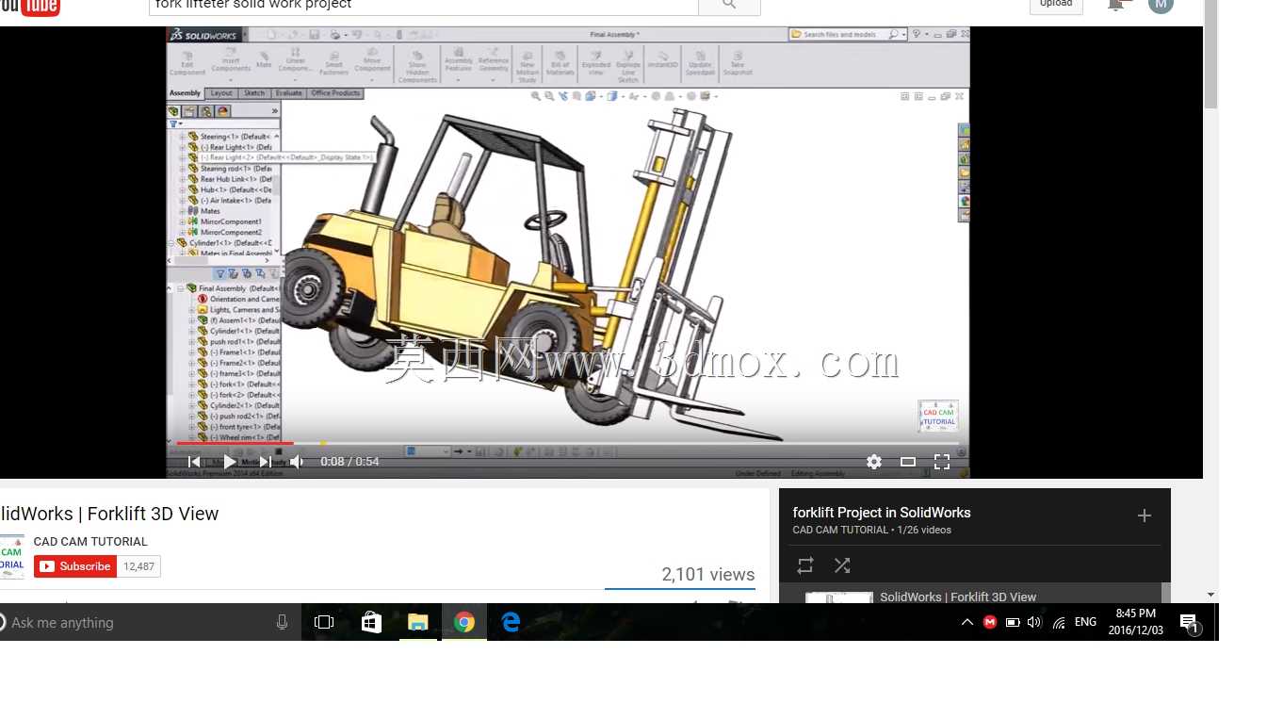Image resolution: width=1283 pixels, height=720 pixels.
Task: Click Reference Geometry tool
Action: click(x=494, y=64)
